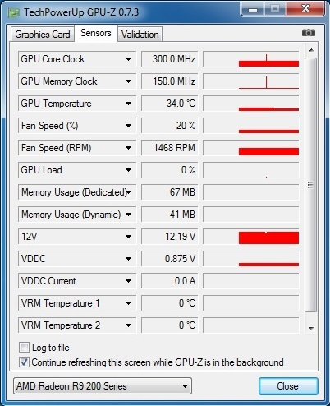330x406 pixels.
Task: Open the AMD Radeon R9 200 Series selector
Action: point(103,386)
